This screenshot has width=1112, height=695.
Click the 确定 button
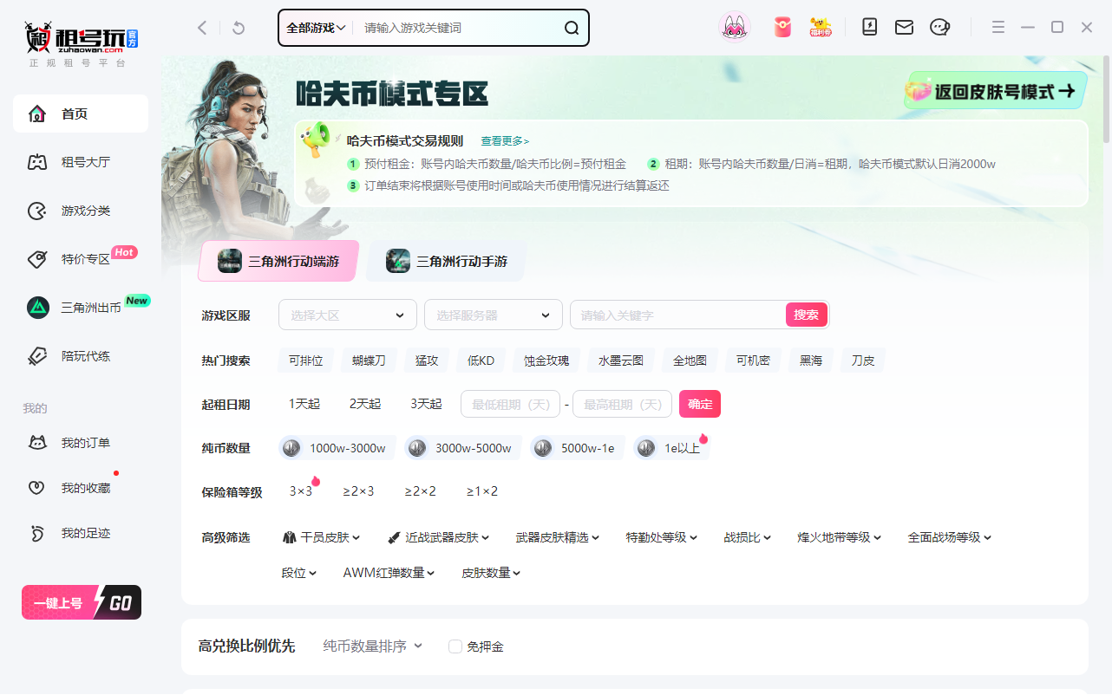point(700,404)
